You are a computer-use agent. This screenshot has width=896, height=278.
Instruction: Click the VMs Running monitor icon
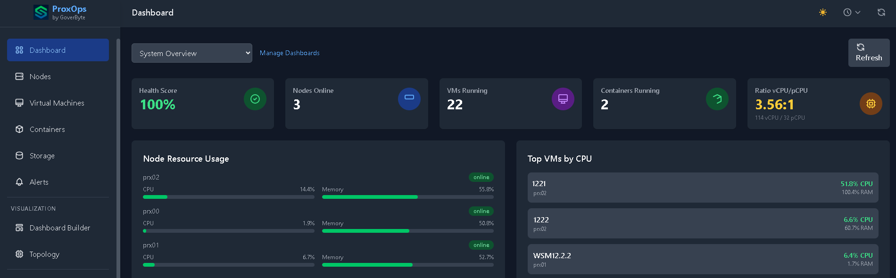coord(563,99)
